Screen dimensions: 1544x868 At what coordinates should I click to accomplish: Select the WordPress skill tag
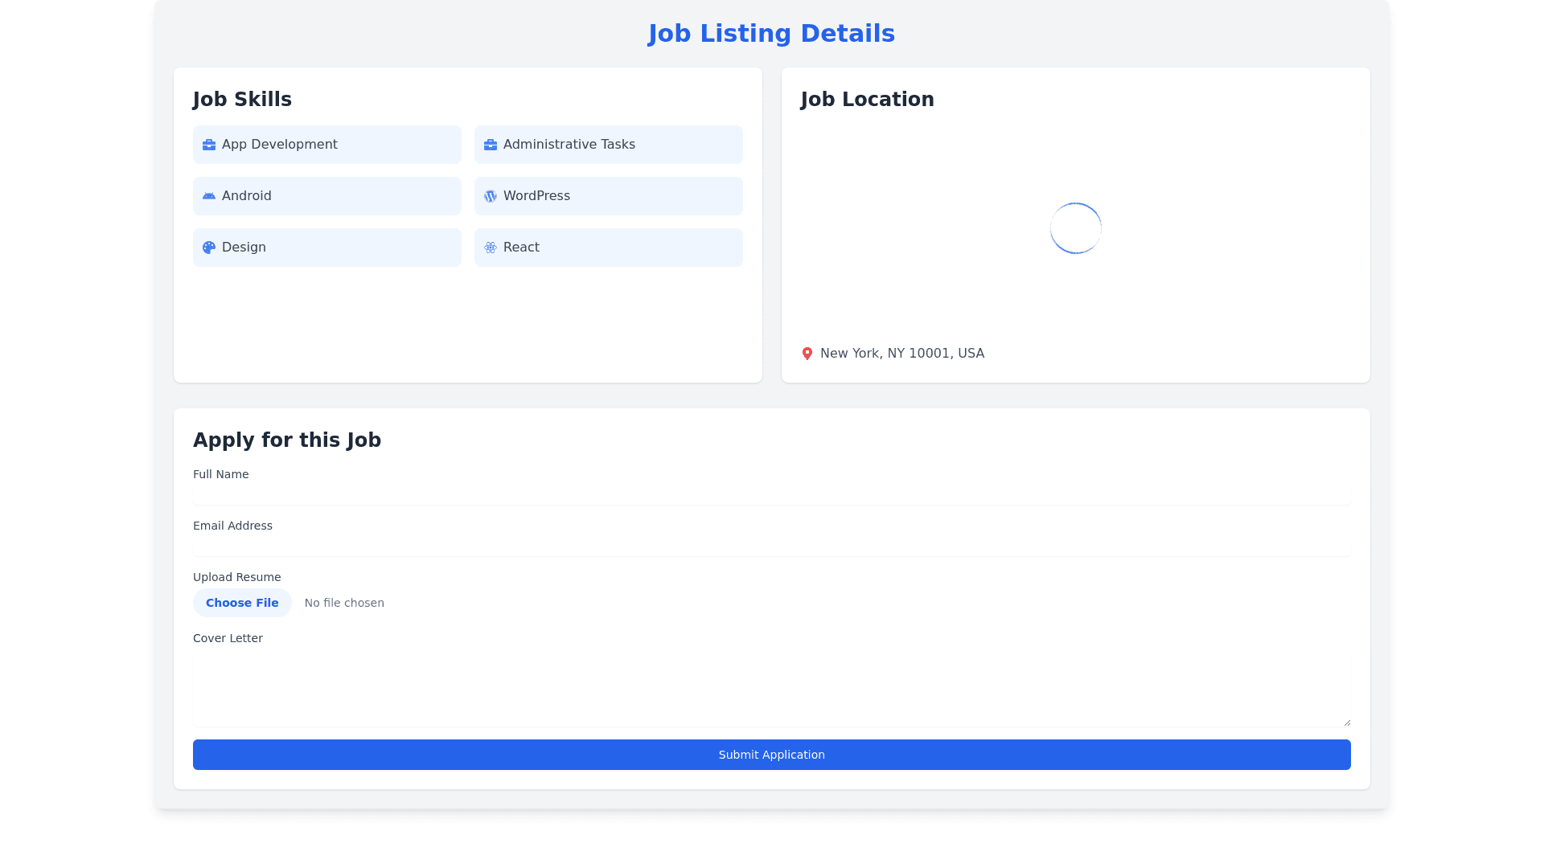point(608,196)
